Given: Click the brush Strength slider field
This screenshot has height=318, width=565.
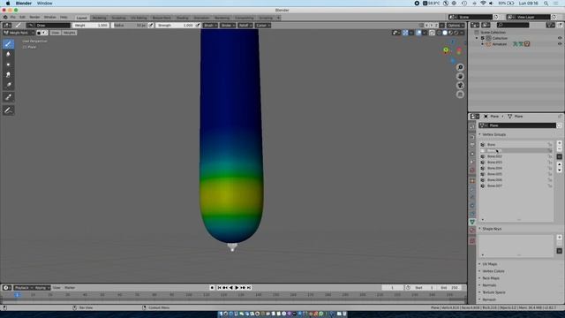Looking at the screenshot, I should [175, 26].
